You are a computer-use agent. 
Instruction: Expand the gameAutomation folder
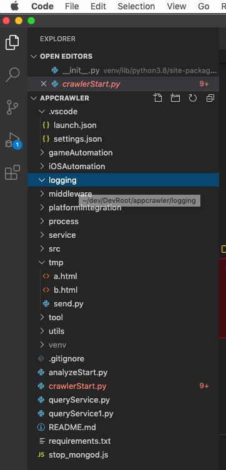42,152
